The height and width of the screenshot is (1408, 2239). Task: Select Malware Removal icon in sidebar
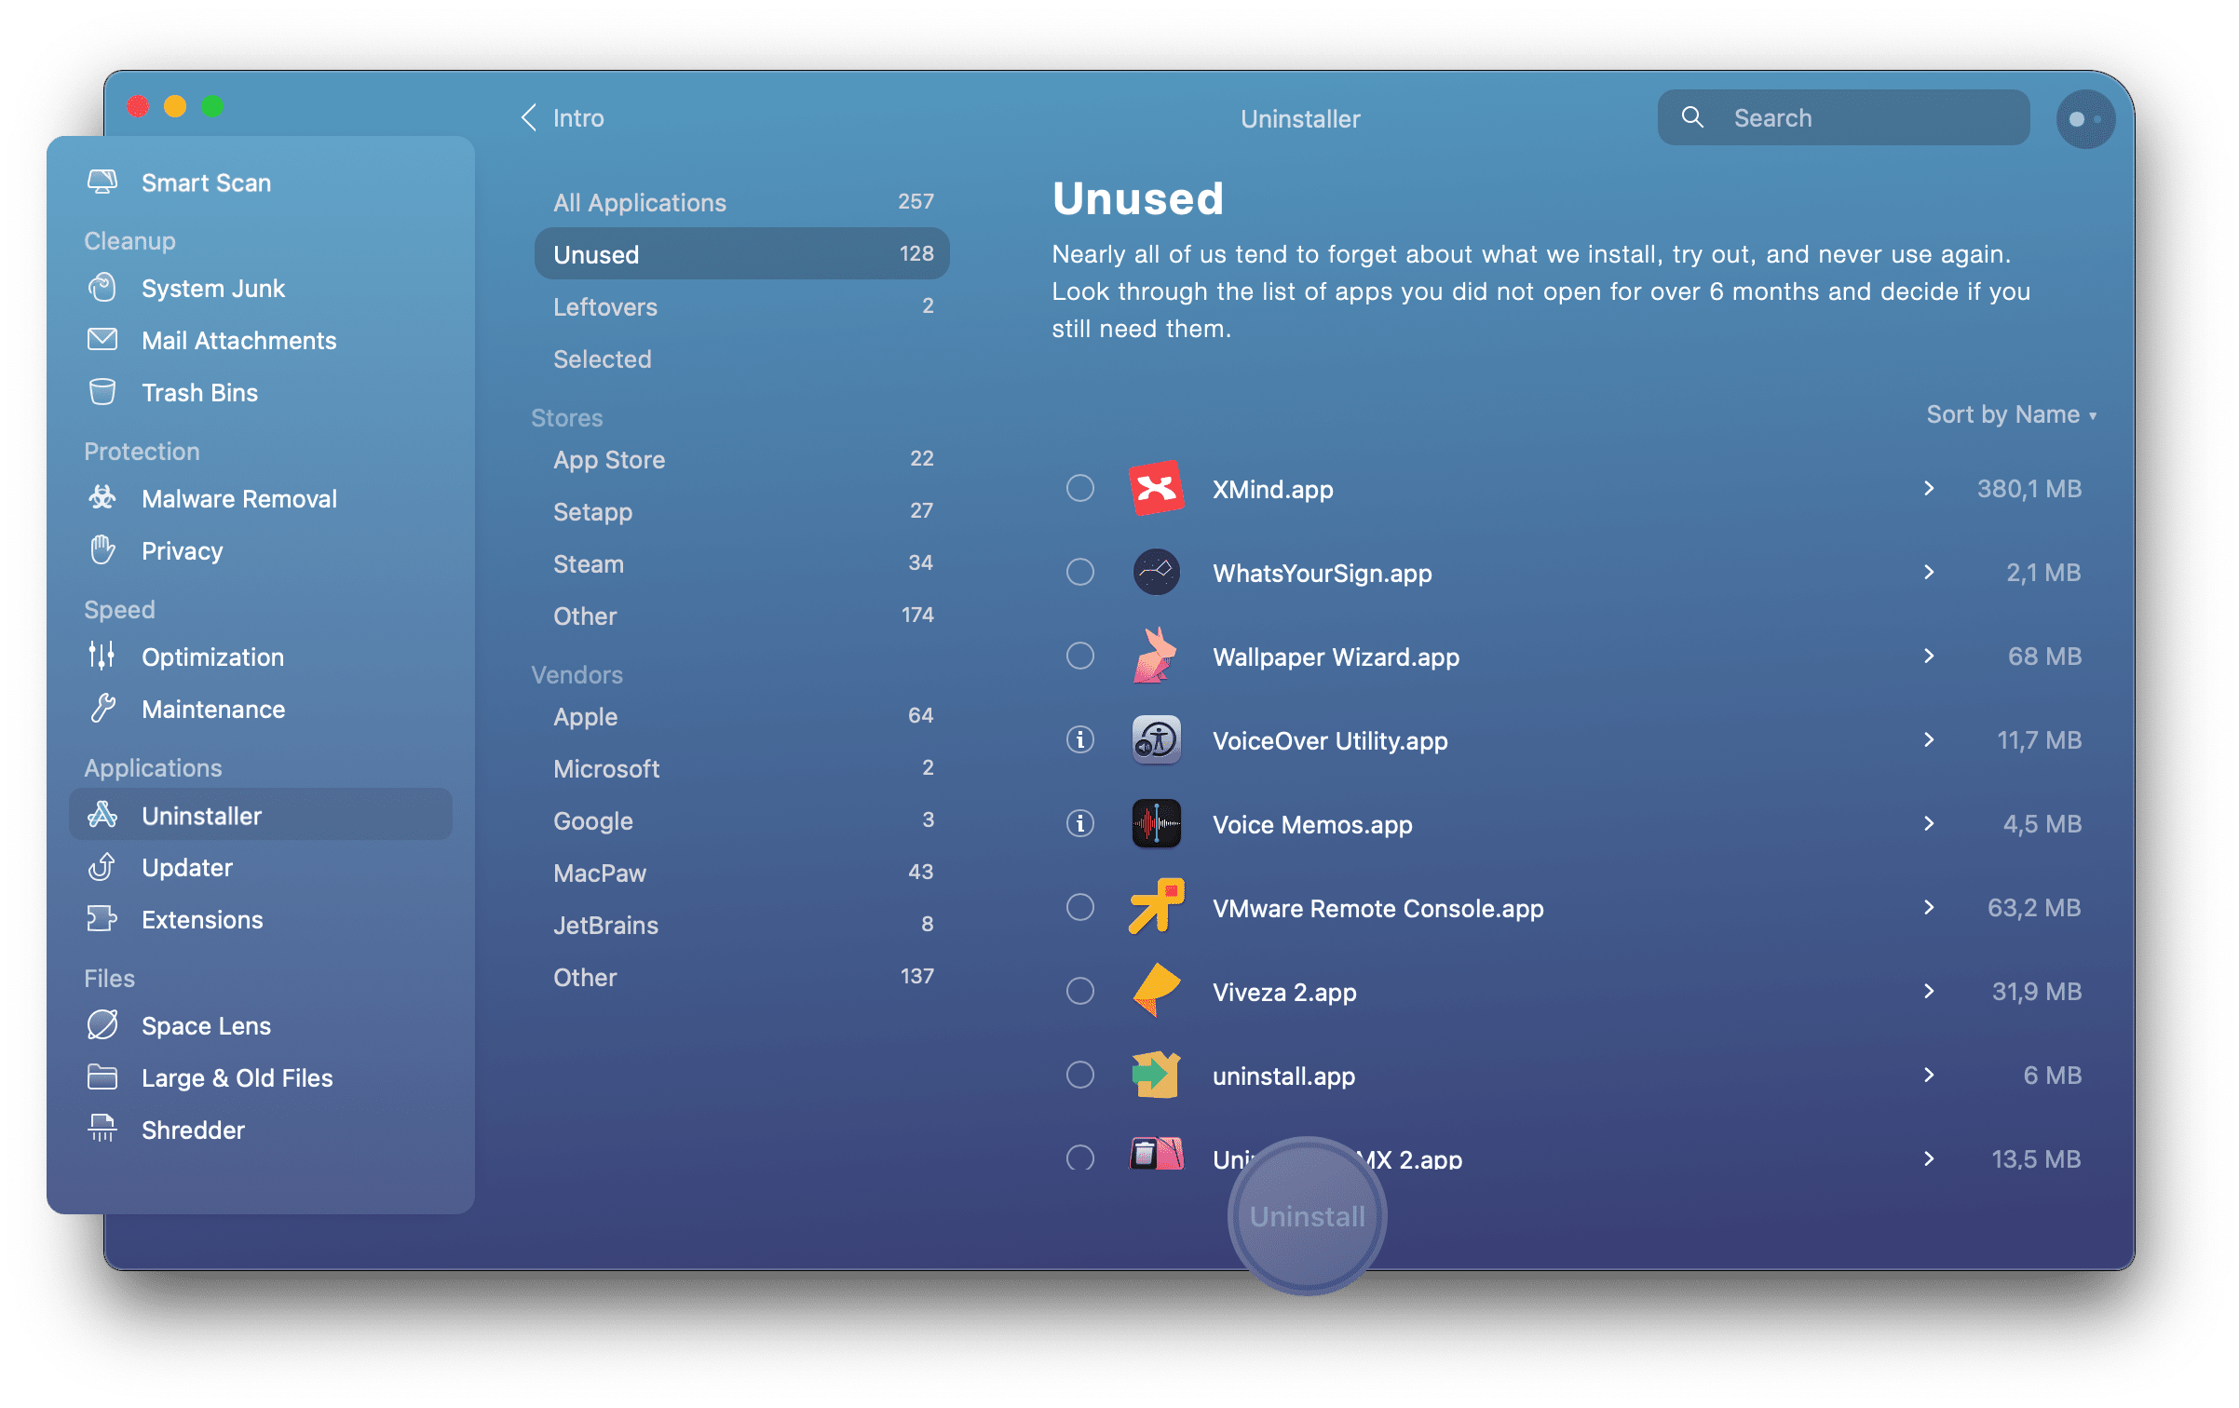(101, 498)
